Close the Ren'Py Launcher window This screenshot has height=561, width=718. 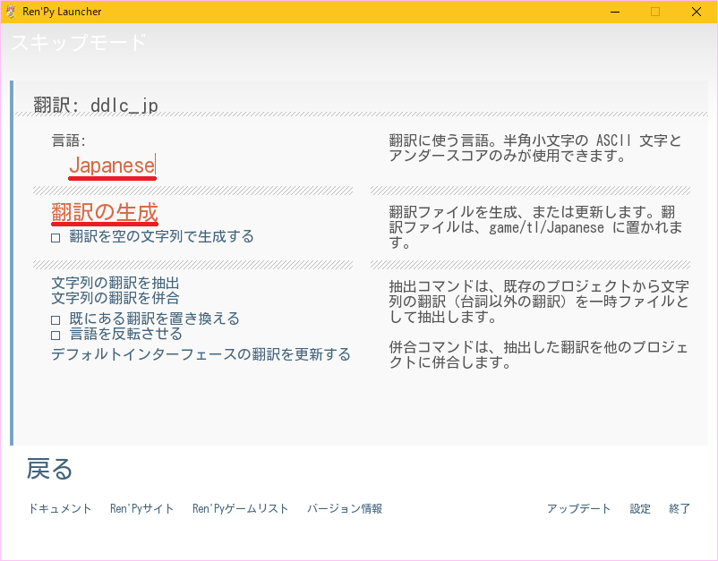[696, 12]
